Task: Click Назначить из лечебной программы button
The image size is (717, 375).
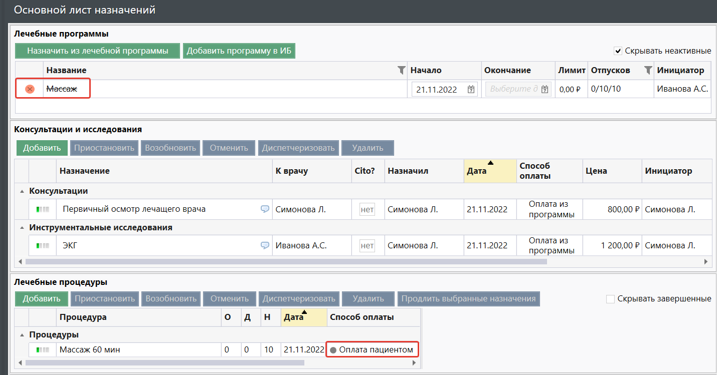Action: (97, 51)
